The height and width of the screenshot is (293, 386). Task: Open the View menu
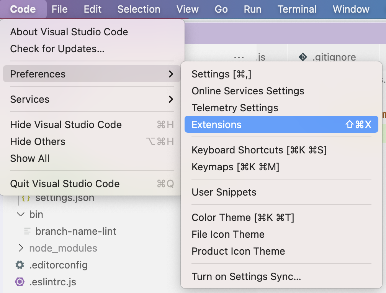point(187,9)
